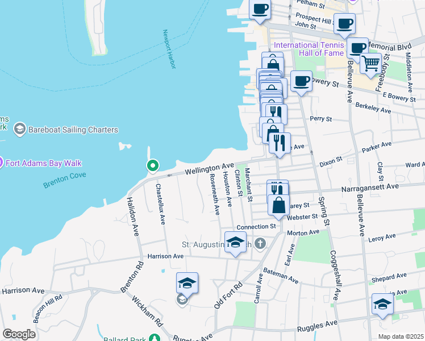Click the Old Fort Rd label
This screenshot has height=341, width=425.
228,295
